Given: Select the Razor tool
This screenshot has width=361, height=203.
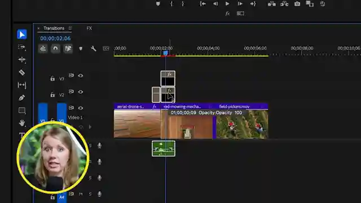Looking at the screenshot, I should tap(21, 72).
